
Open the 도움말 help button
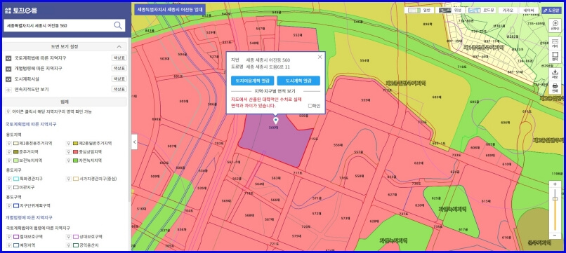tap(551, 10)
